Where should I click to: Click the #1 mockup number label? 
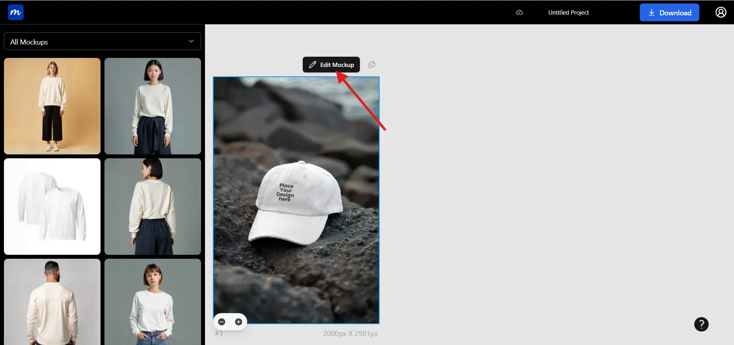[219, 334]
